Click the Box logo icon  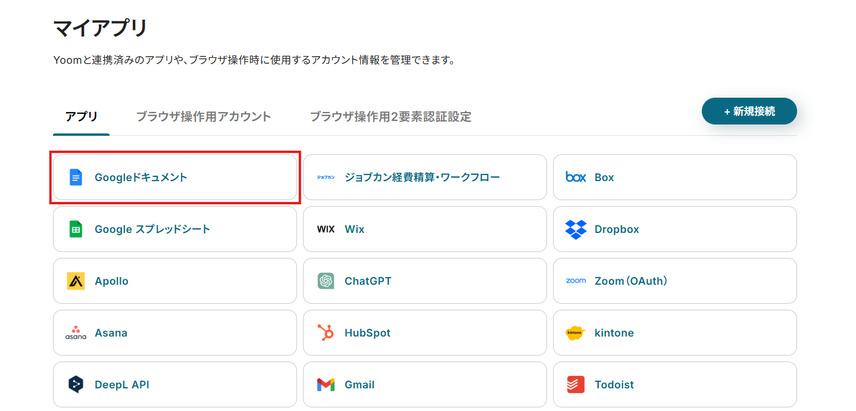click(576, 178)
